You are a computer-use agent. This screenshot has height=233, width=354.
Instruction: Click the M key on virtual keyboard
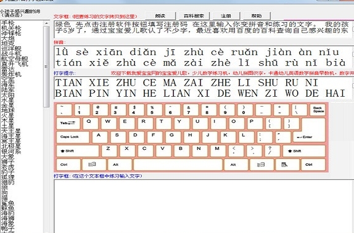(x=218, y=151)
